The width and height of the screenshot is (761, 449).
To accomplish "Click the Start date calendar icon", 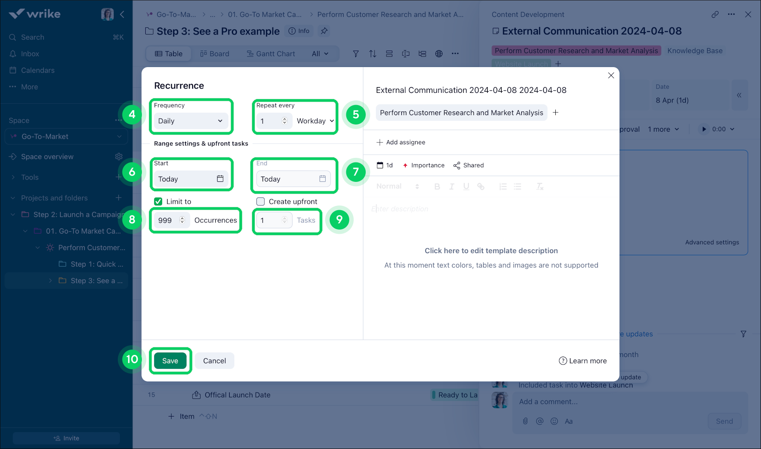I will [x=220, y=179].
